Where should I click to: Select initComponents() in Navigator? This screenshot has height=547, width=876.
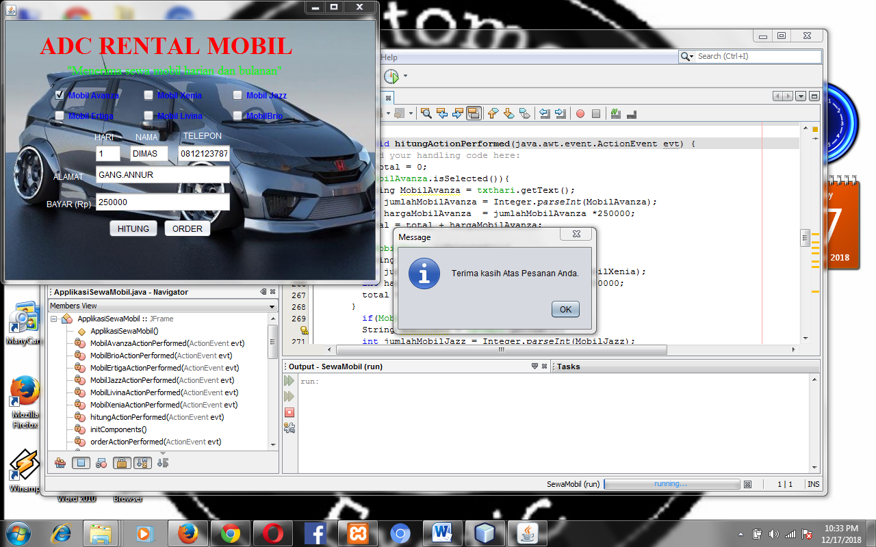pos(118,429)
